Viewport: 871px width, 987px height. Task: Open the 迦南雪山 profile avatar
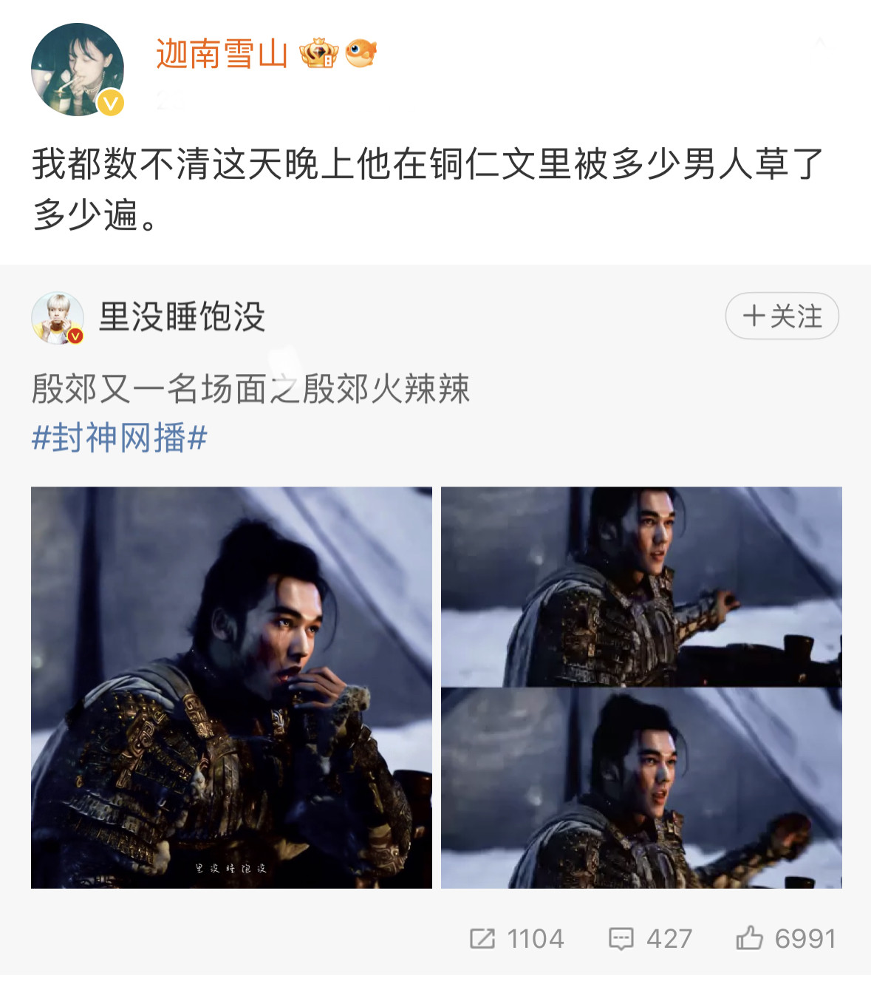tap(78, 69)
